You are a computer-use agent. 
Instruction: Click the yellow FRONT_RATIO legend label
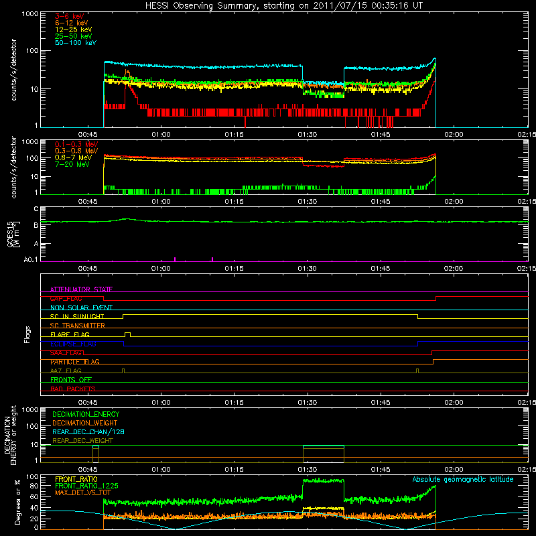[76, 479]
